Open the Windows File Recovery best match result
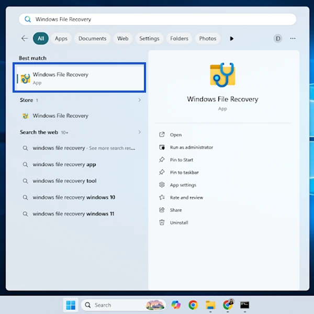 pos(80,77)
